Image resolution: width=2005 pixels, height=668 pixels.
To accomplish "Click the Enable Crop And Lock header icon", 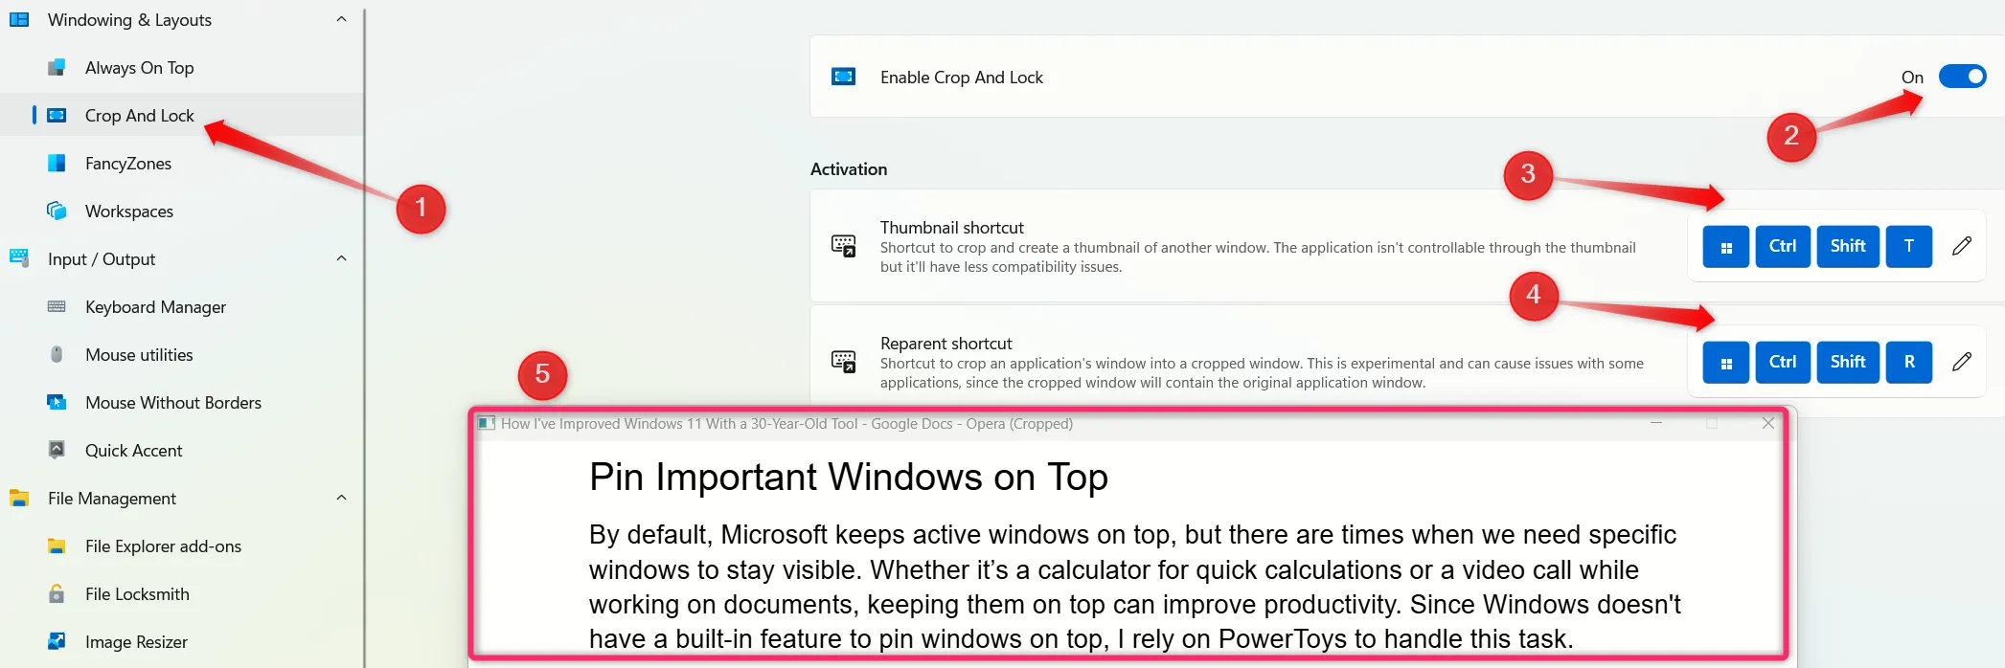I will pos(843,77).
